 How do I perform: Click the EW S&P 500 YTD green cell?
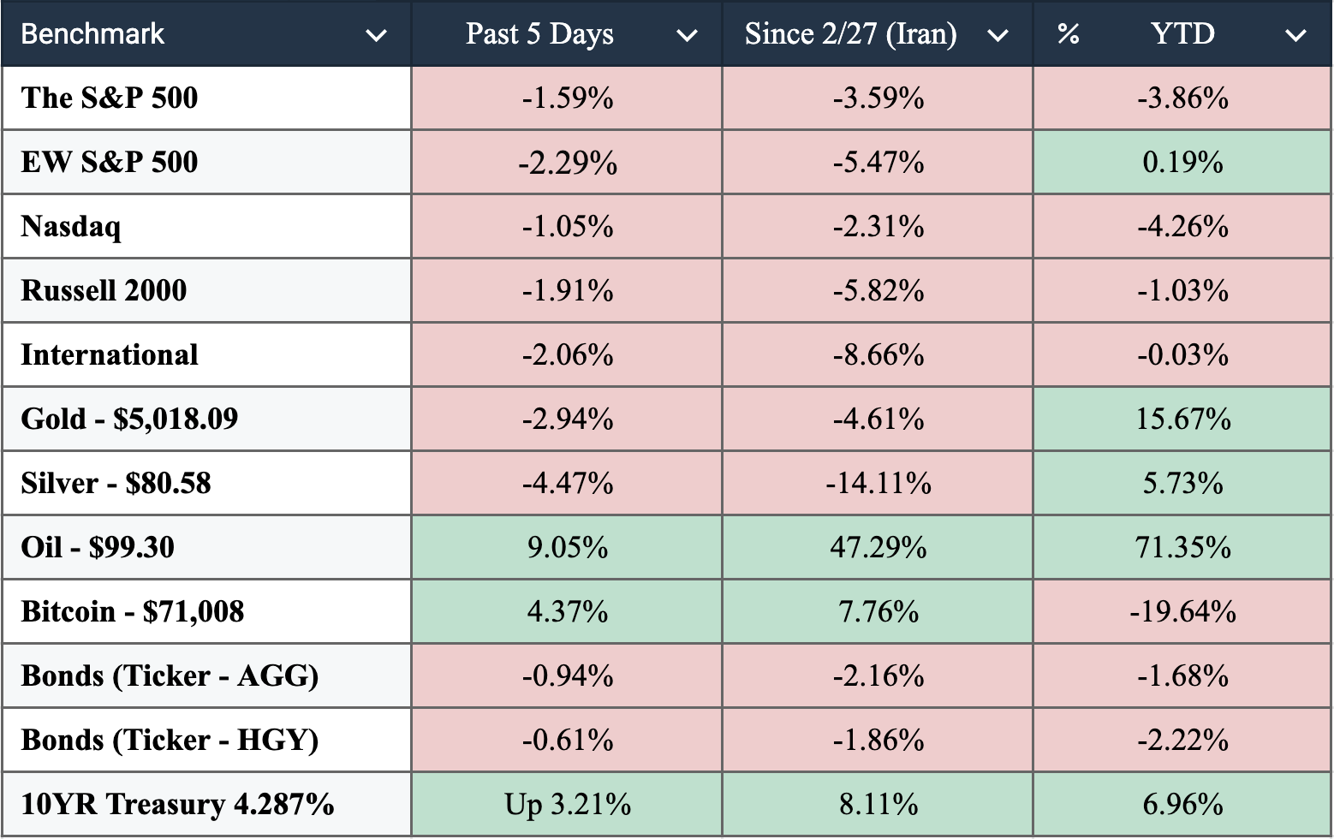coord(1182,163)
